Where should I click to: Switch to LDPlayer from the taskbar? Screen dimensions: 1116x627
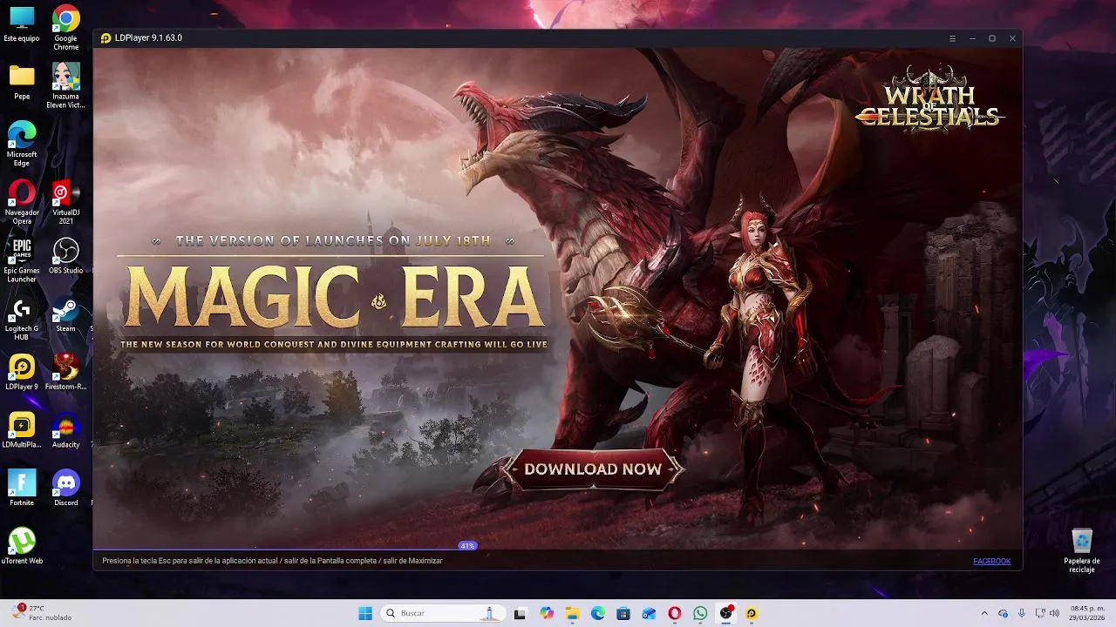pos(752,613)
